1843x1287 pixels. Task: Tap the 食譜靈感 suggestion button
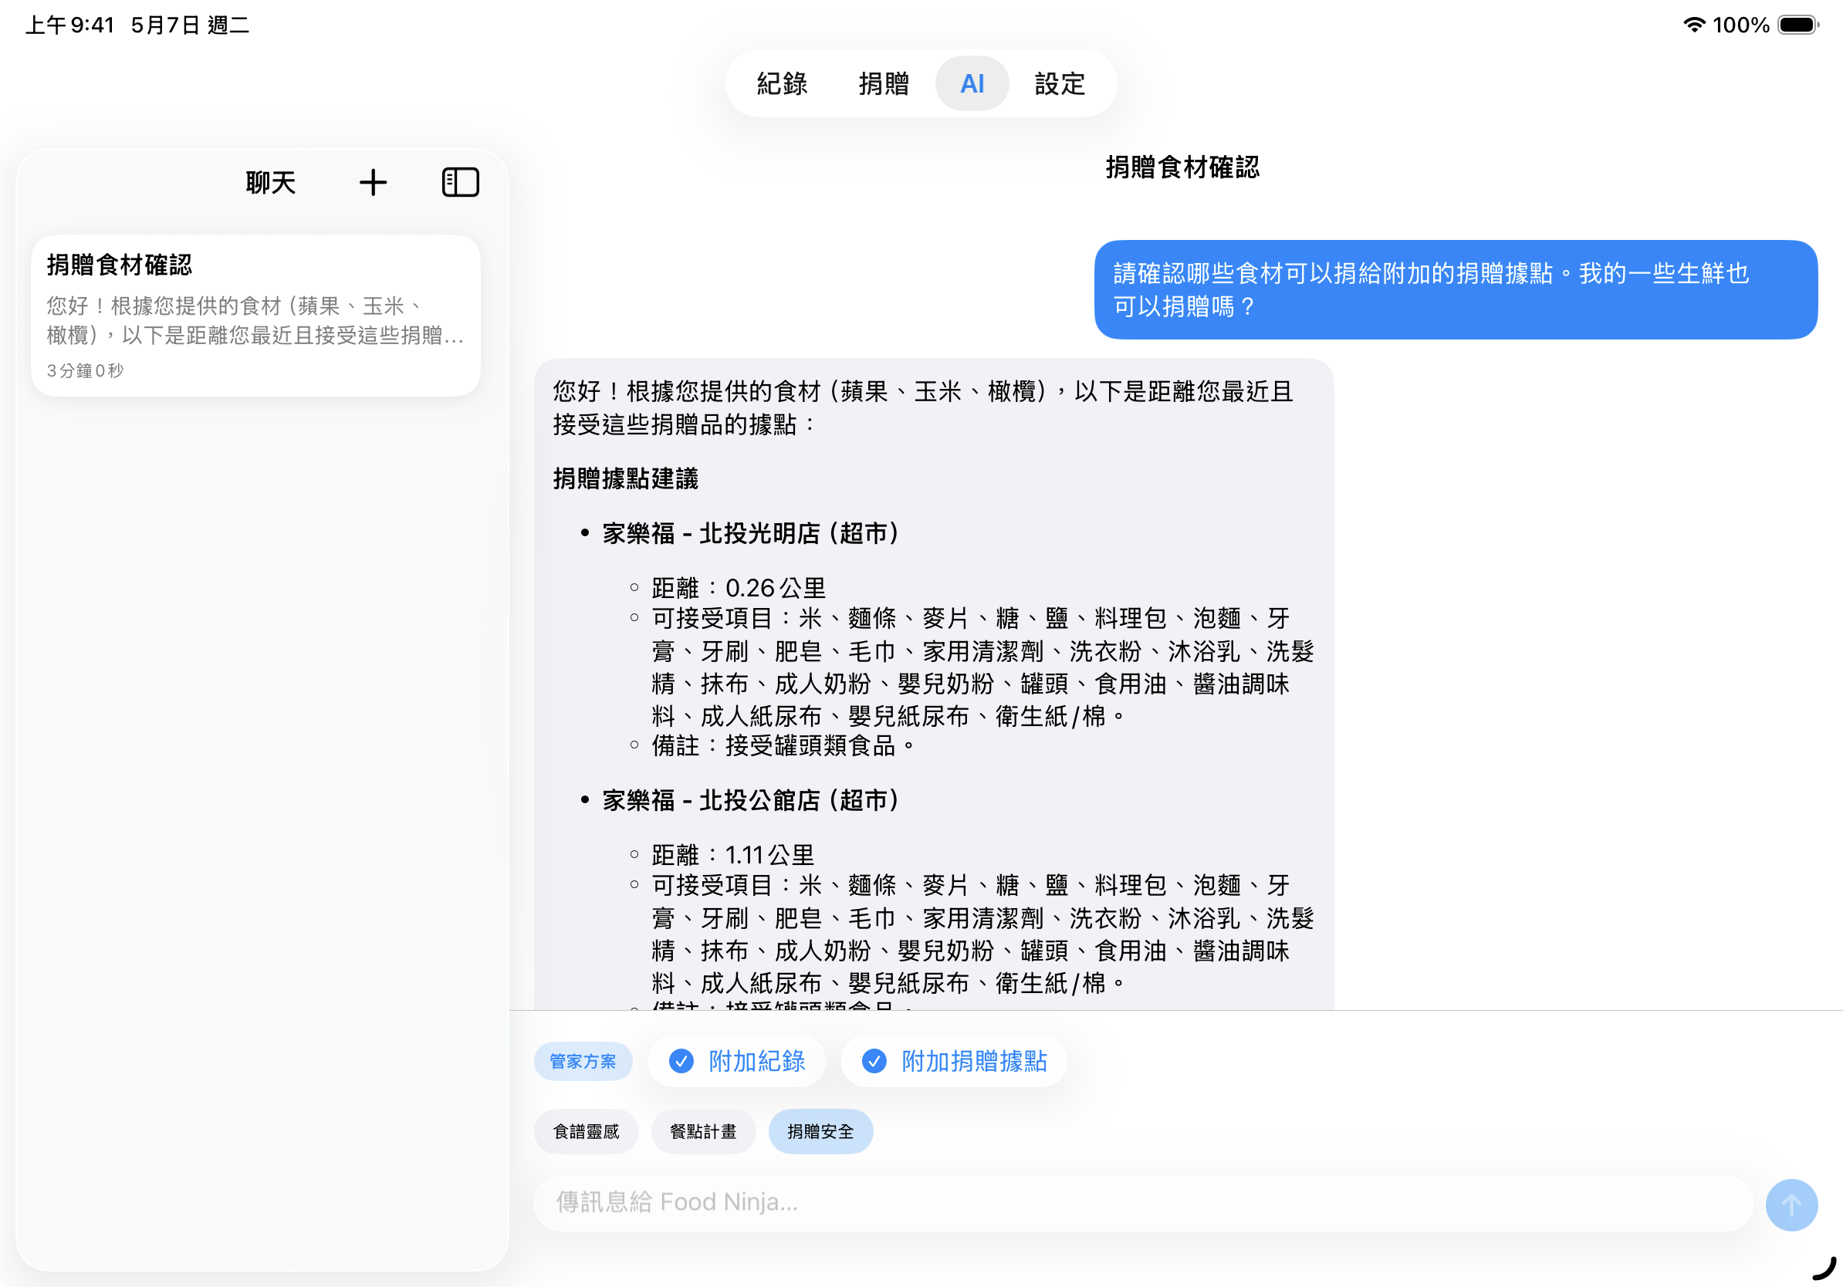585,1131
